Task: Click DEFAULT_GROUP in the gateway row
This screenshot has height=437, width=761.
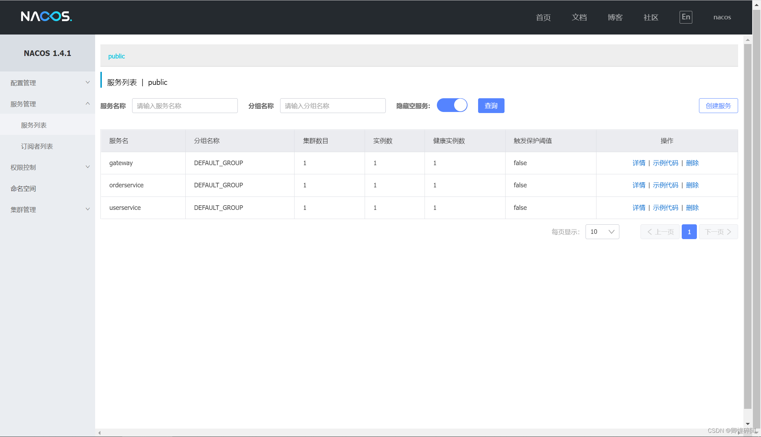Action: (218, 163)
